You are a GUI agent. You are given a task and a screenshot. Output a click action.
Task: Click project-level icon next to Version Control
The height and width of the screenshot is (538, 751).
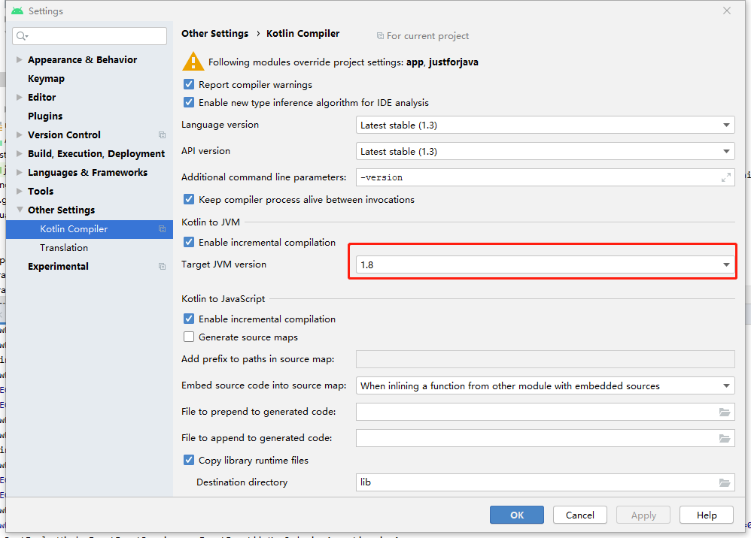coord(162,135)
